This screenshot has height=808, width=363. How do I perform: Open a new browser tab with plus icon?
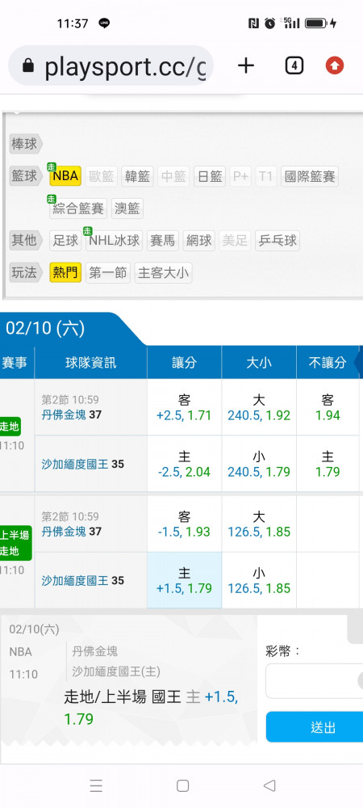point(246,65)
